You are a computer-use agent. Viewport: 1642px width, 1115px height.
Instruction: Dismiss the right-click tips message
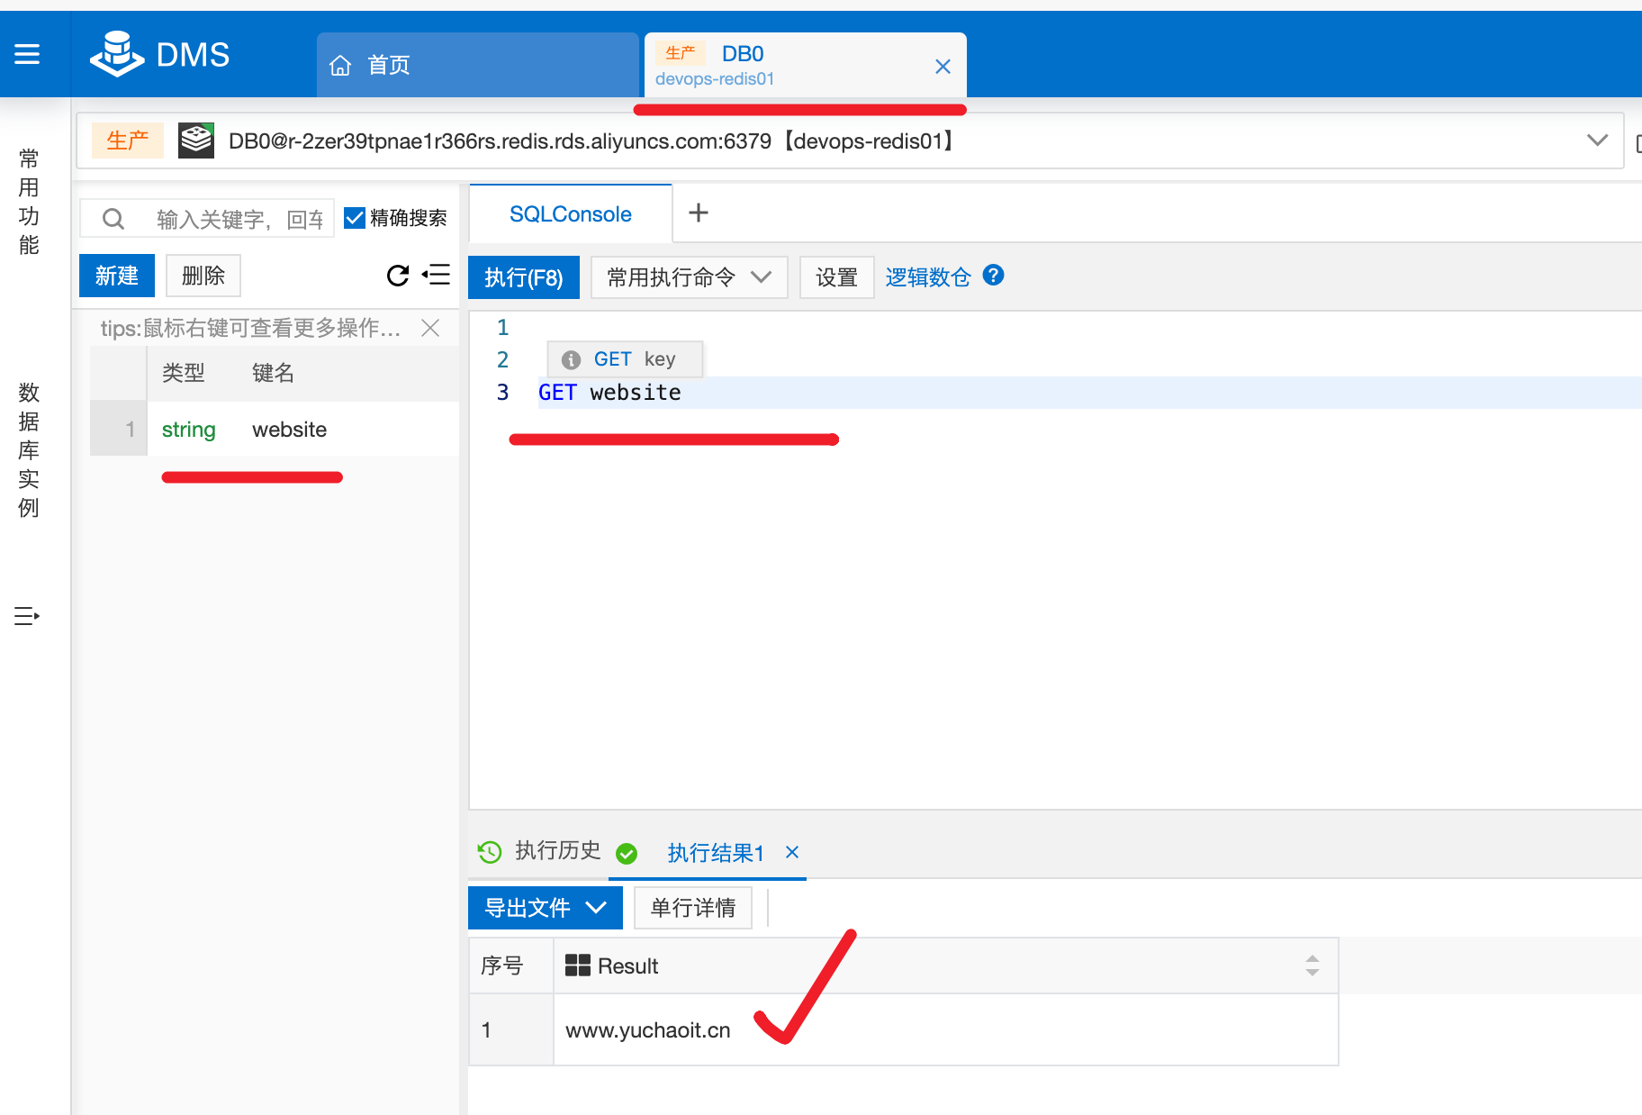pos(430,328)
